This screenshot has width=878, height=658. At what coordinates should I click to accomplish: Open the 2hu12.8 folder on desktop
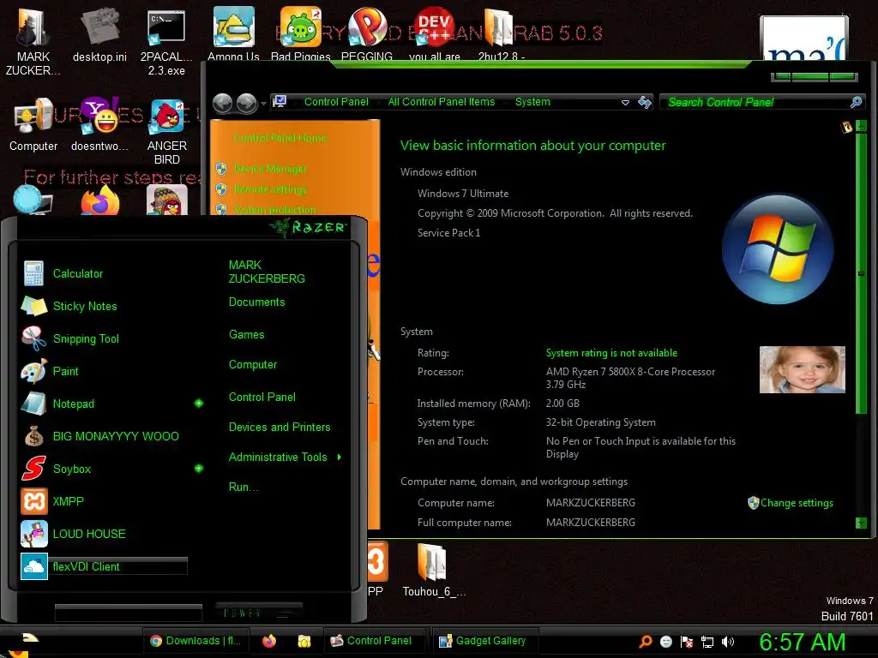pyautogui.click(x=500, y=33)
